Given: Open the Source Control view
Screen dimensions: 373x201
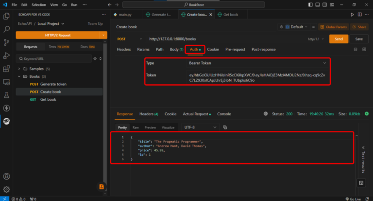Looking at the screenshot, I should click(x=7, y=42).
